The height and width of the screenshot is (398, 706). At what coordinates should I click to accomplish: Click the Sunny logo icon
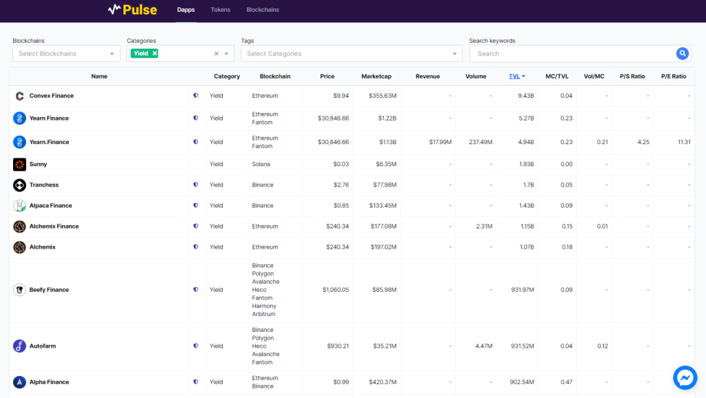click(19, 164)
